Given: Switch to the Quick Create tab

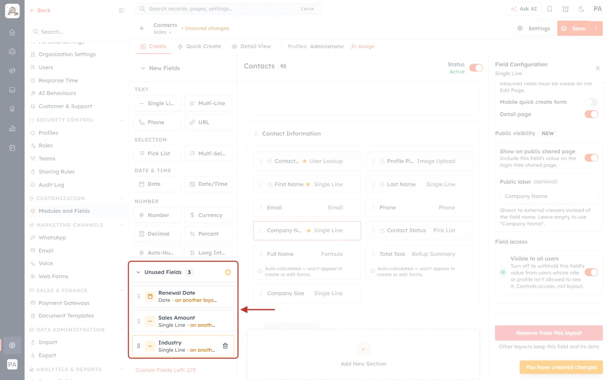Looking at the screenshot, I should tap(199, 46).
